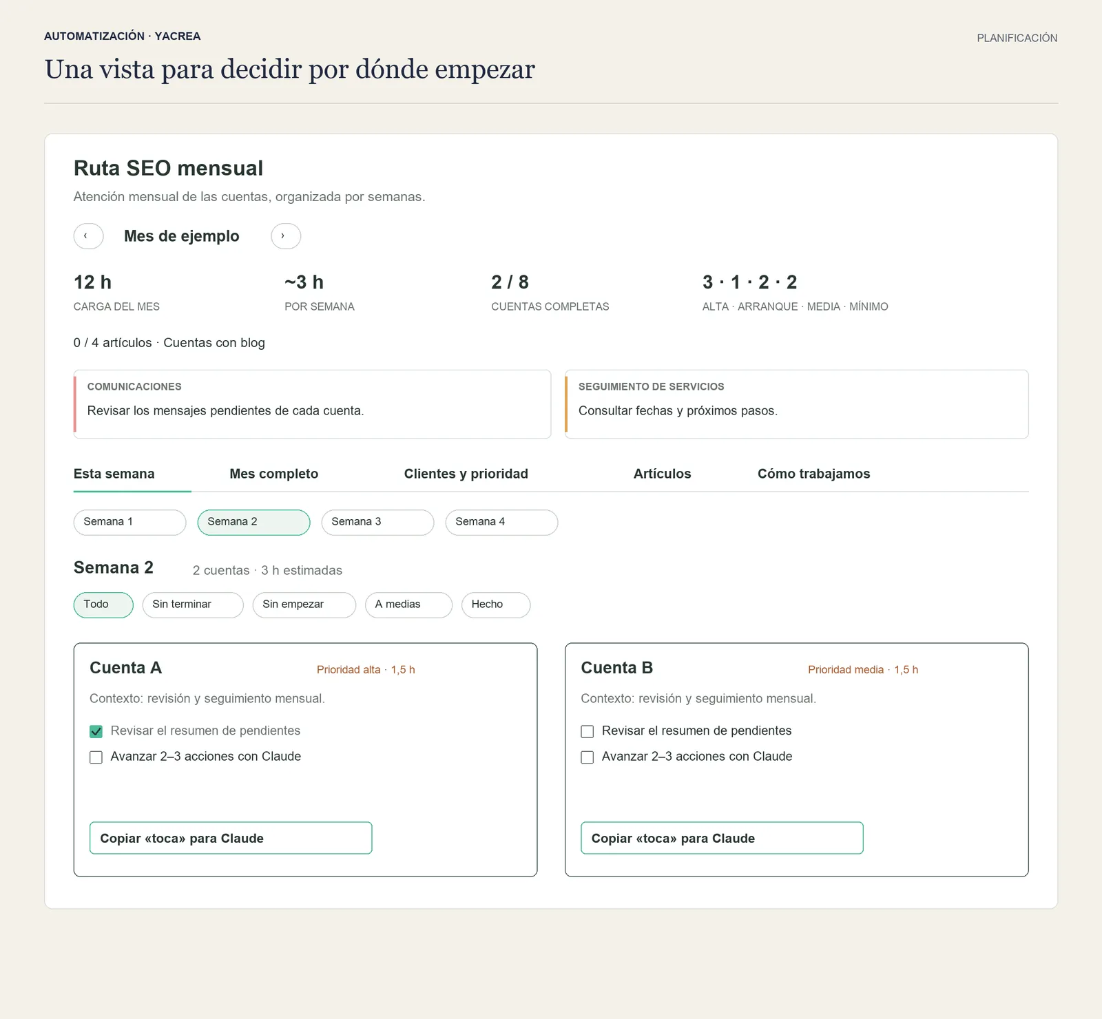This screenshot has width=1102, height=1019.
Task: Open the 'Seguimiento de servicios' card
Action: coord(797,404)
